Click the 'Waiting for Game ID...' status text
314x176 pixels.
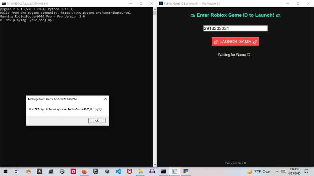[235, 54]
